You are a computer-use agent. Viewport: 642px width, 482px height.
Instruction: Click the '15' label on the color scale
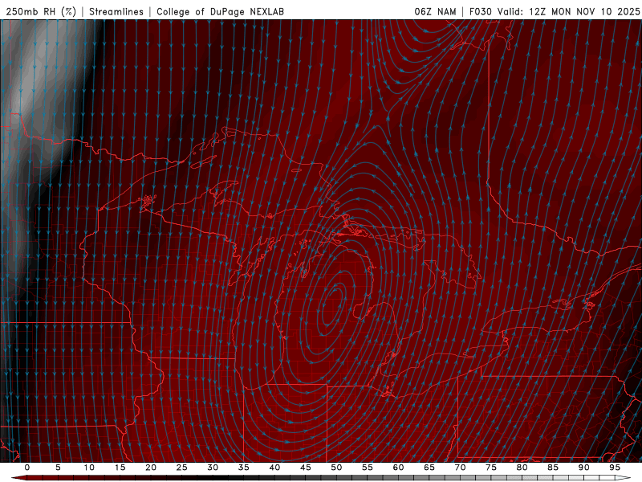(120, 468)
